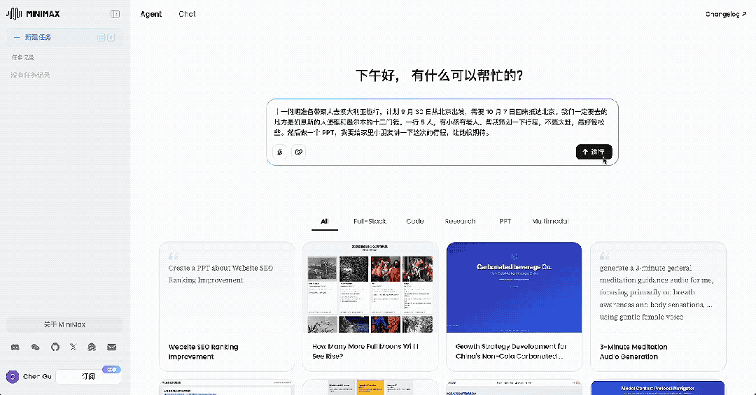Open the WeChat icon link
The height and width of the screenshot is (395, 756).
35,347
